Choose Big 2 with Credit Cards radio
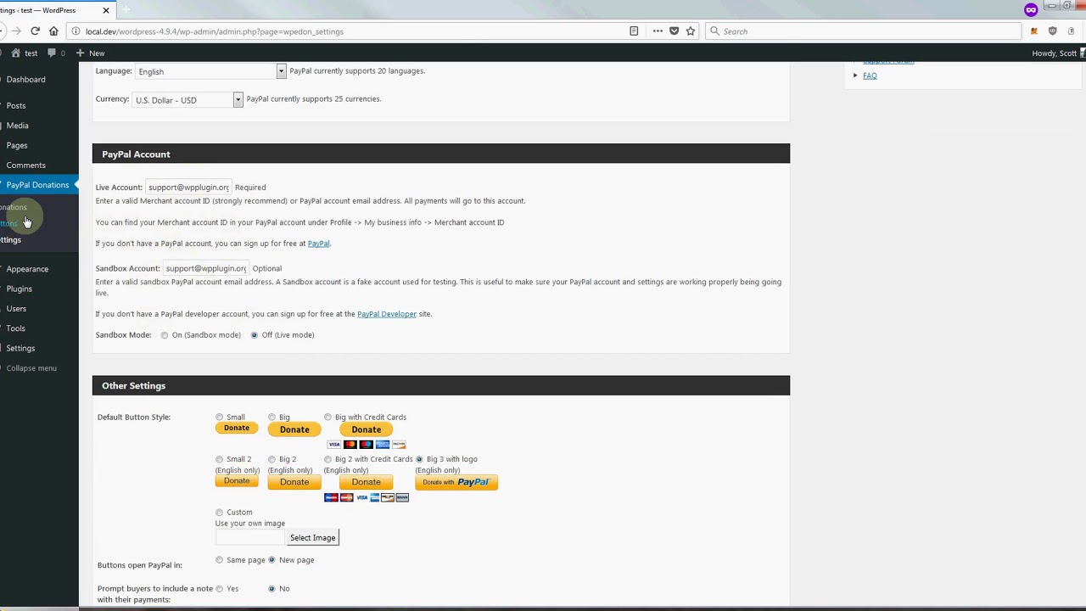1086x611 pixels. point(327,459)
